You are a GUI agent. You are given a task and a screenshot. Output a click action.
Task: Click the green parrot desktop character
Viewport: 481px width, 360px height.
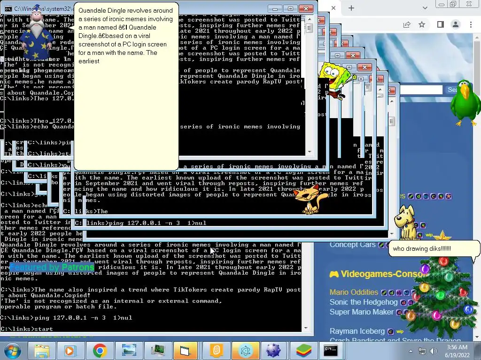[x=465, y=103]
